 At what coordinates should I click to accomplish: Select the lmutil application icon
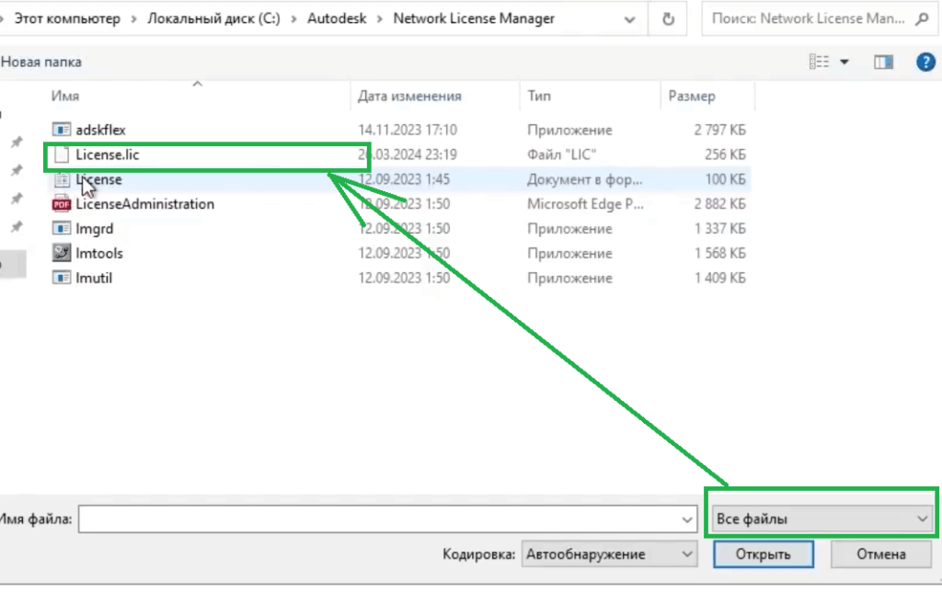coord(62,278)
